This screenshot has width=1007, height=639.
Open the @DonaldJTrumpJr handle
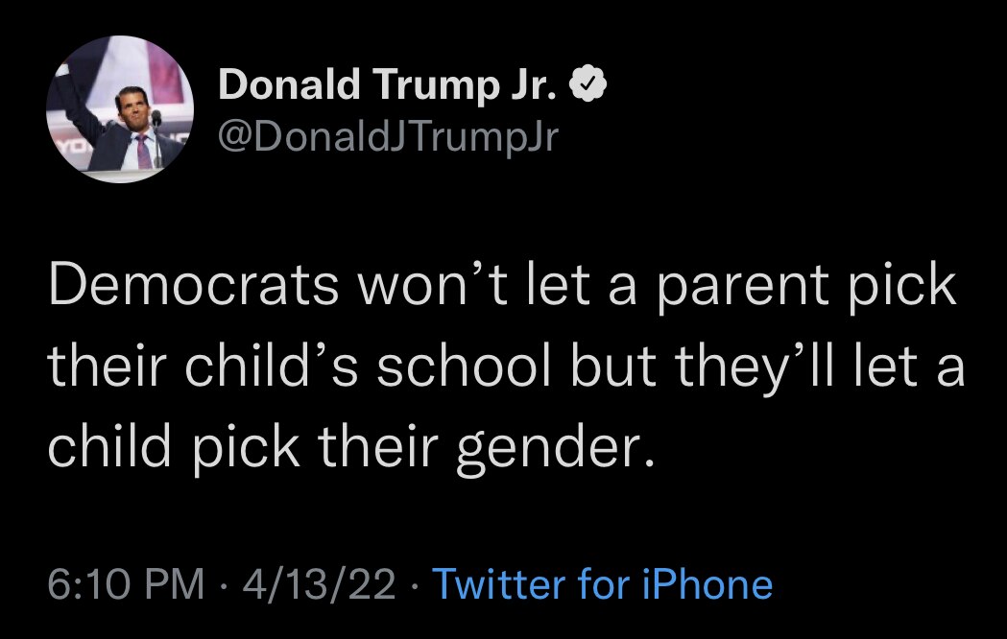[388, 138]
